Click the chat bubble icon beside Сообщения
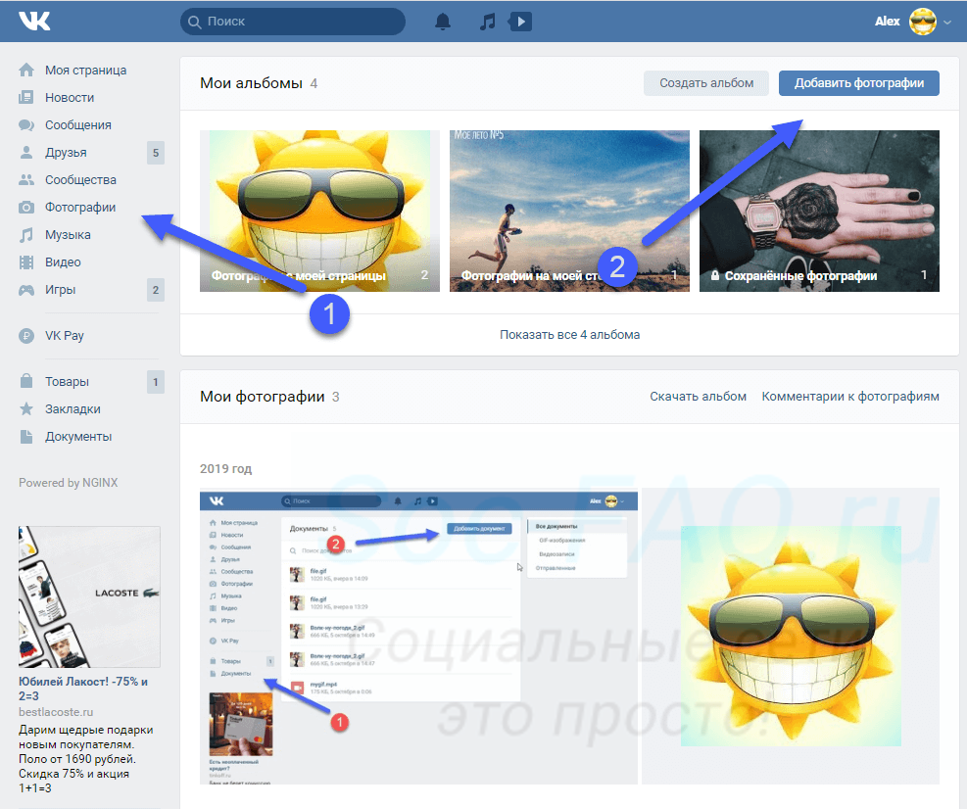The image size is (967, 809). click(x=26, y=125)
